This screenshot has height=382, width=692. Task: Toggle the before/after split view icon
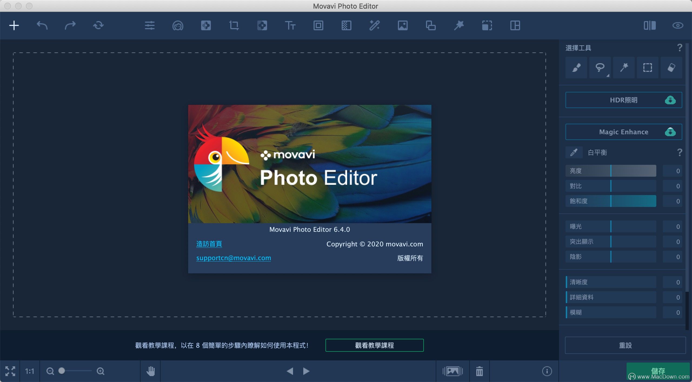[650, 26]
